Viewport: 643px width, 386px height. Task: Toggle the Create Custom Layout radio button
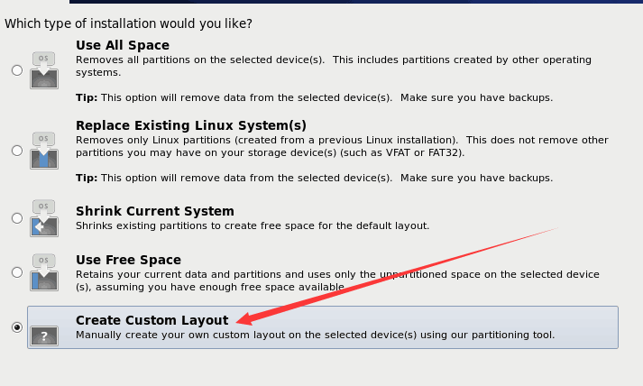pos(17,327)
